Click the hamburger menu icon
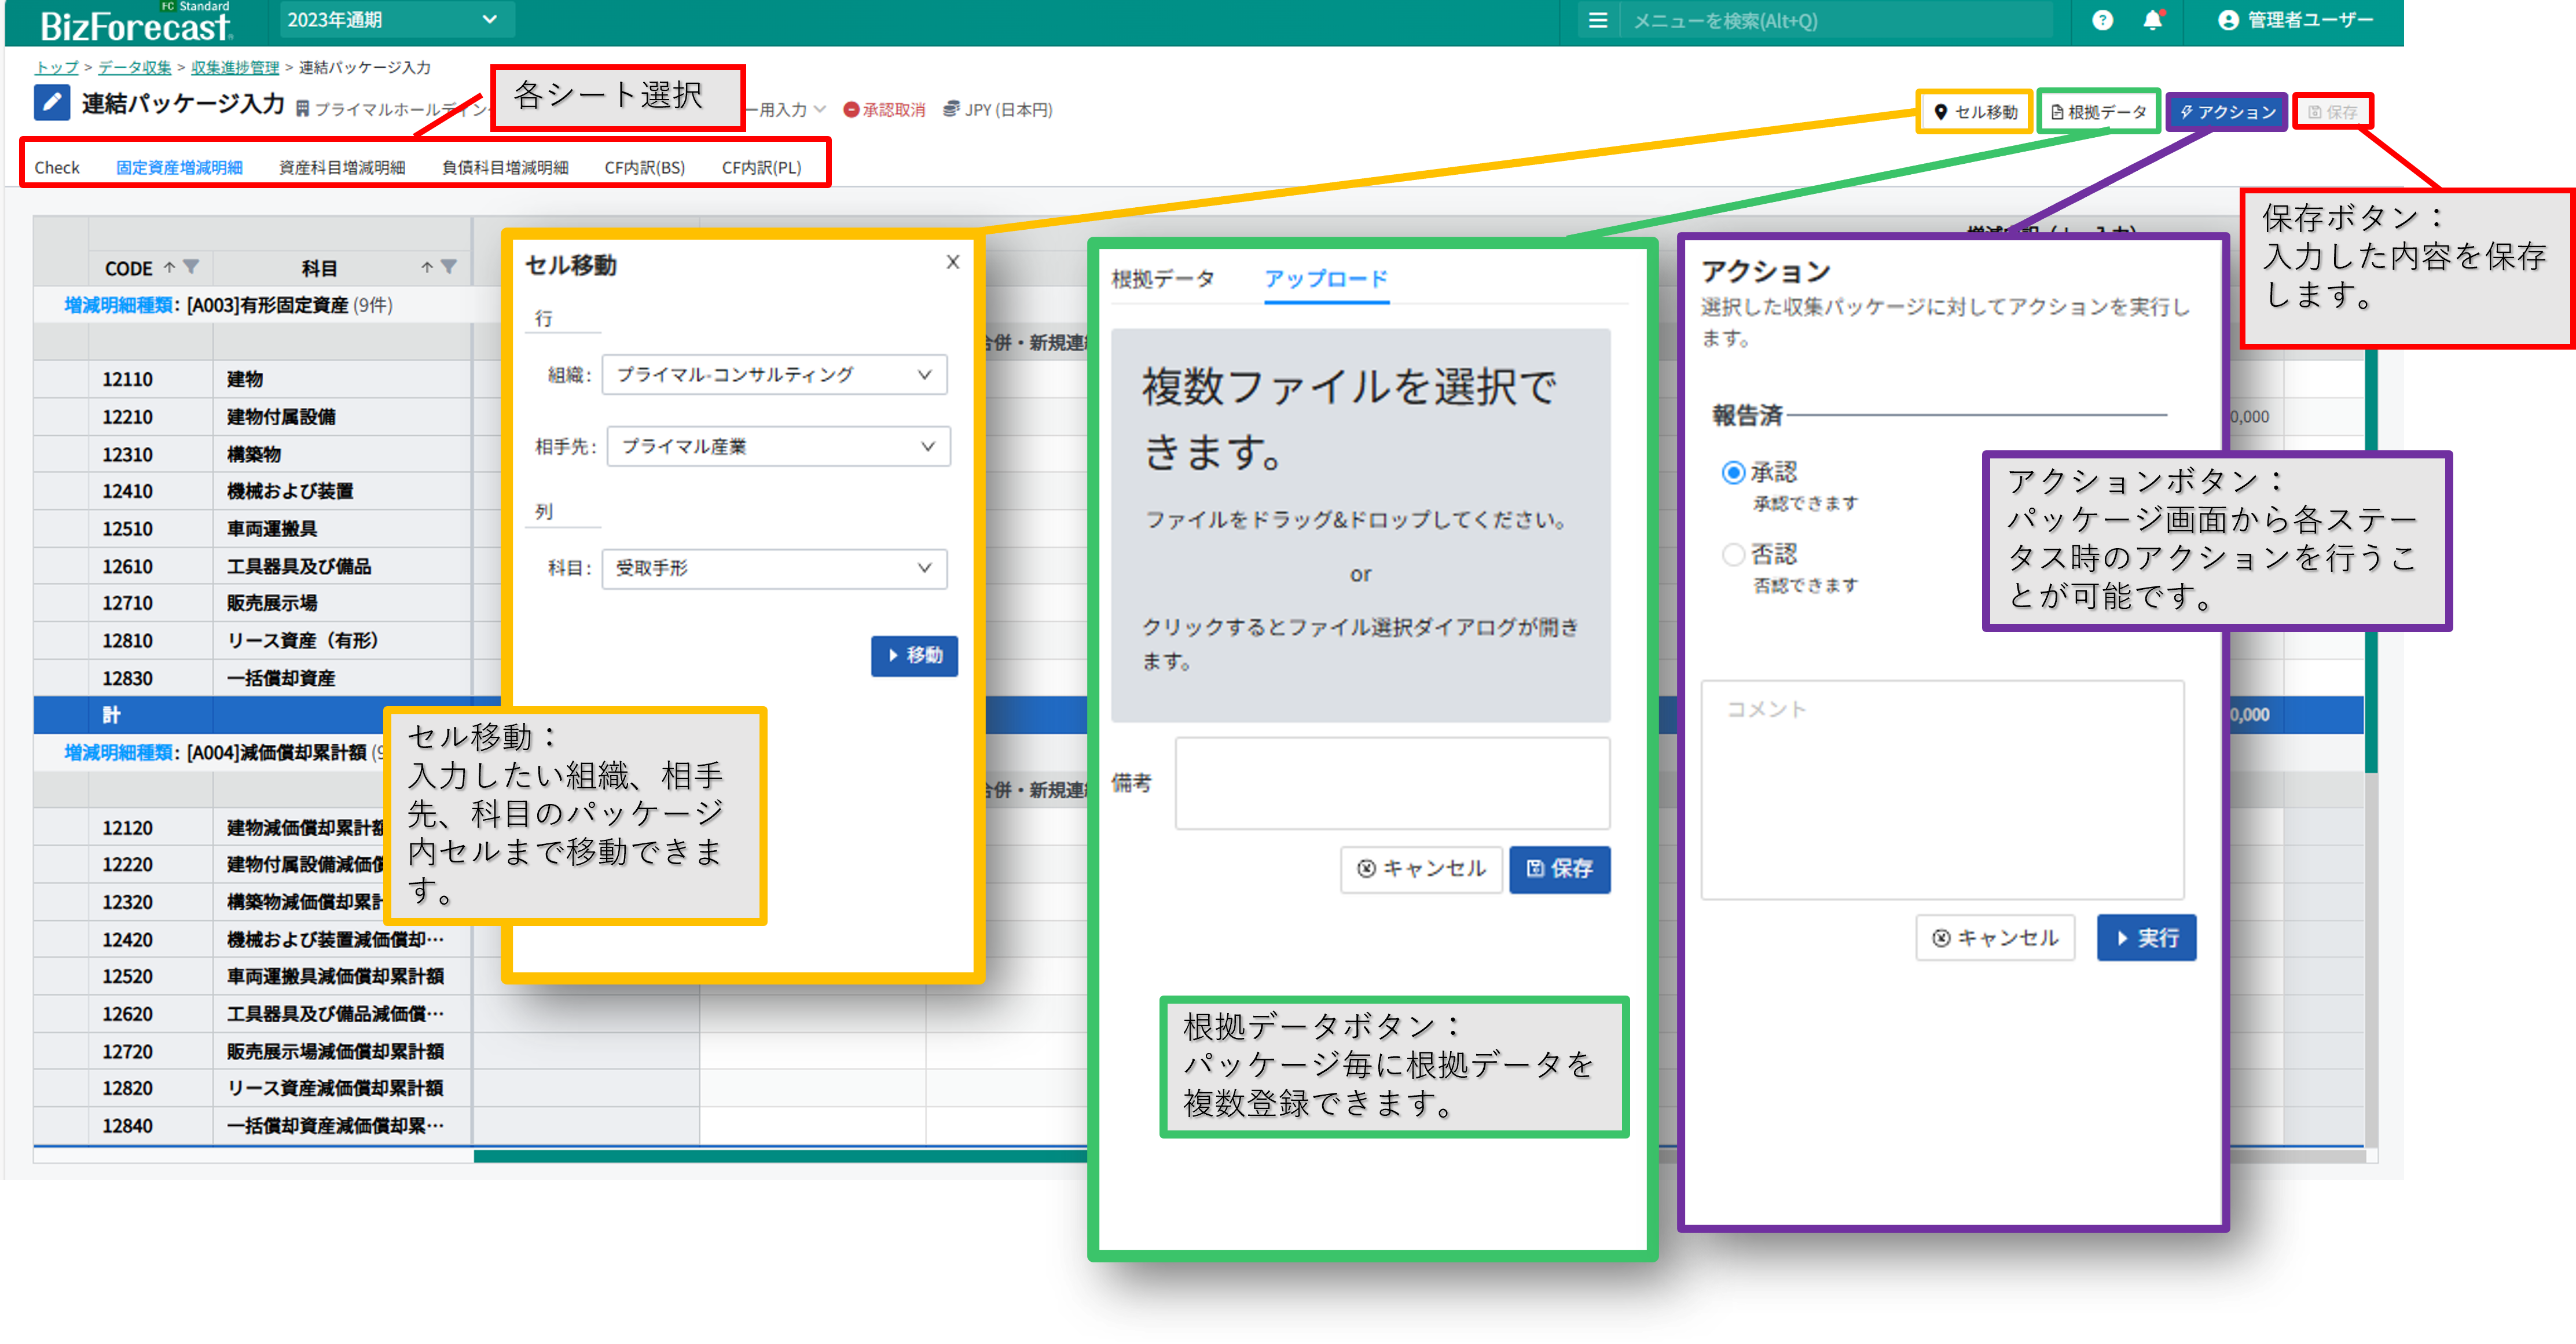Viewport: 2576px width, 1344px height. click(1597, 20)
